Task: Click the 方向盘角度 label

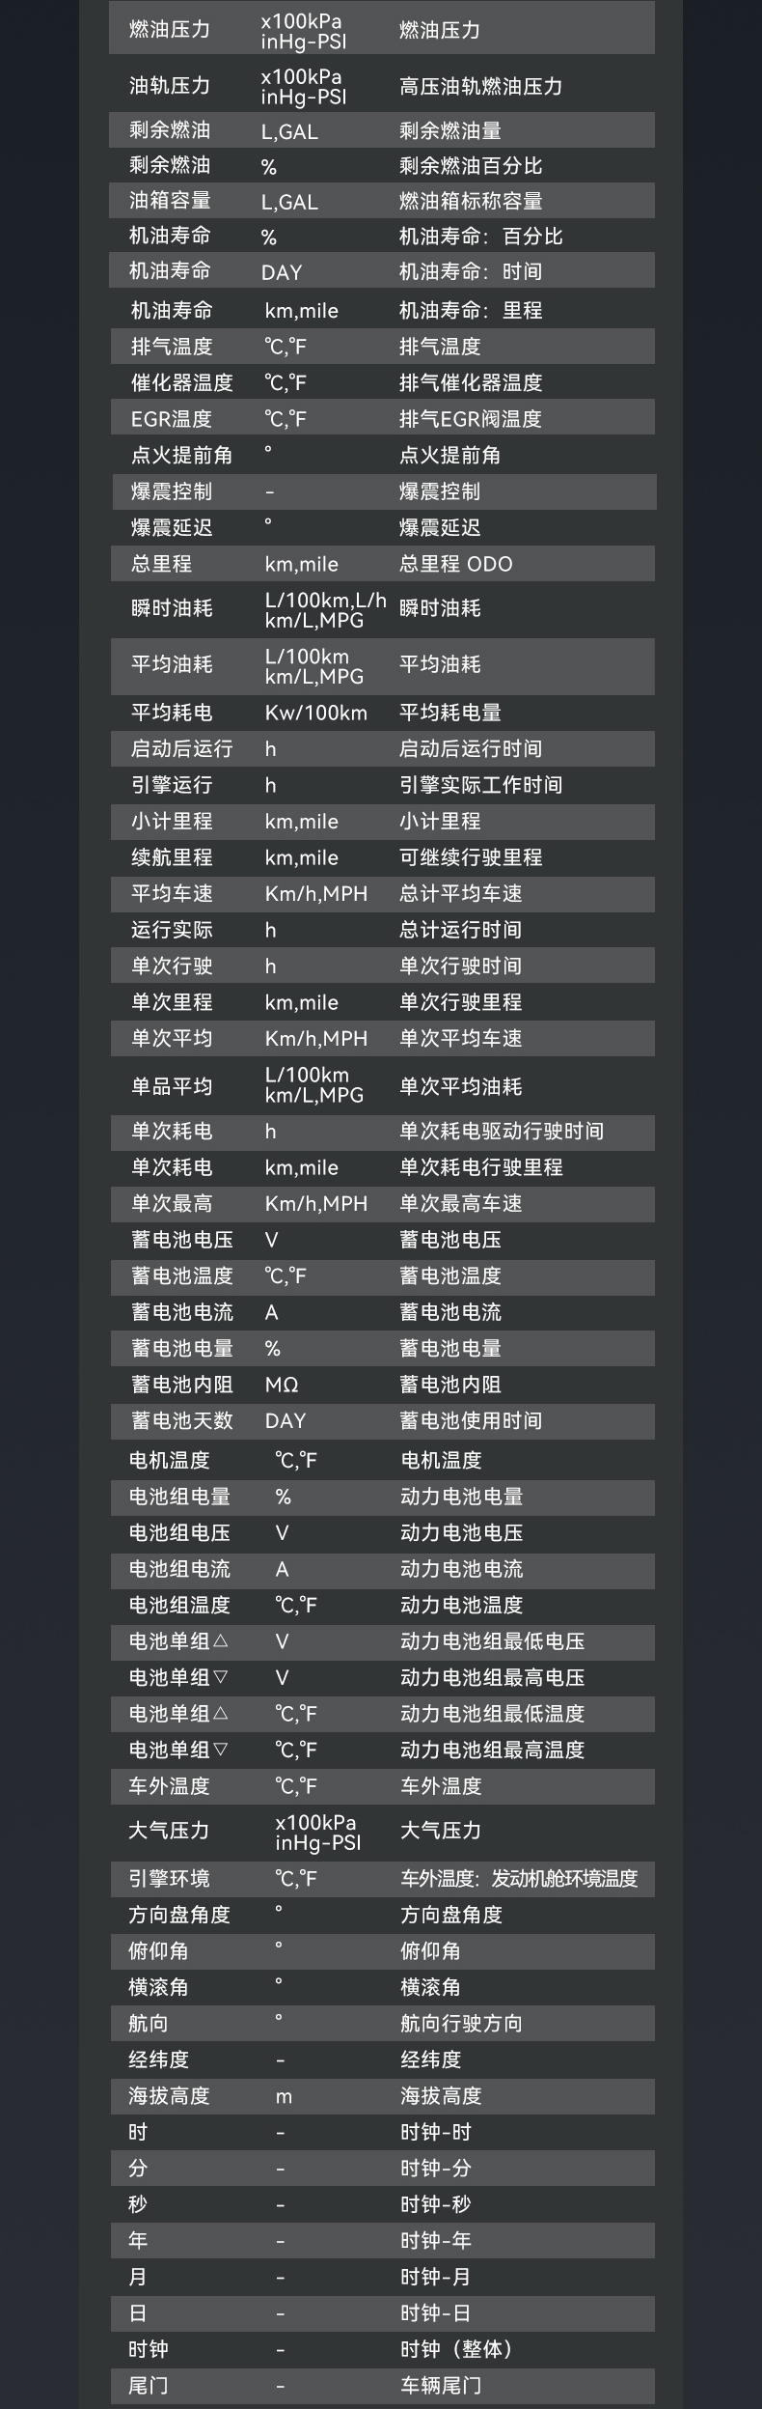Action: pos(179,1915)
